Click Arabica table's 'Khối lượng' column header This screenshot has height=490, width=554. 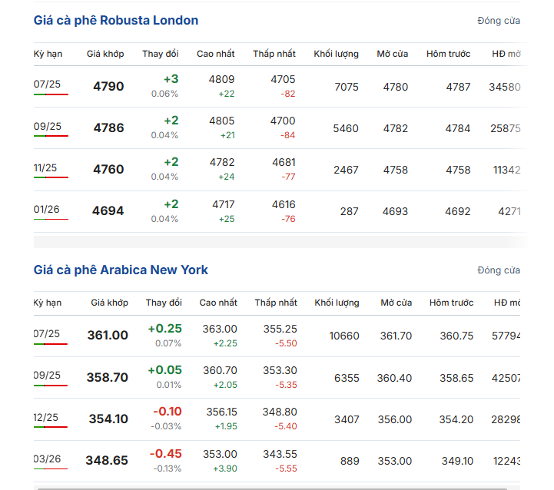pyautogui.click(x=337, y=303)
